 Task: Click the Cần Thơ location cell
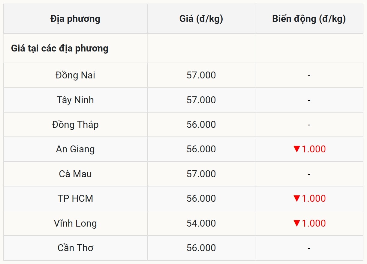click(x=75, y=248)
